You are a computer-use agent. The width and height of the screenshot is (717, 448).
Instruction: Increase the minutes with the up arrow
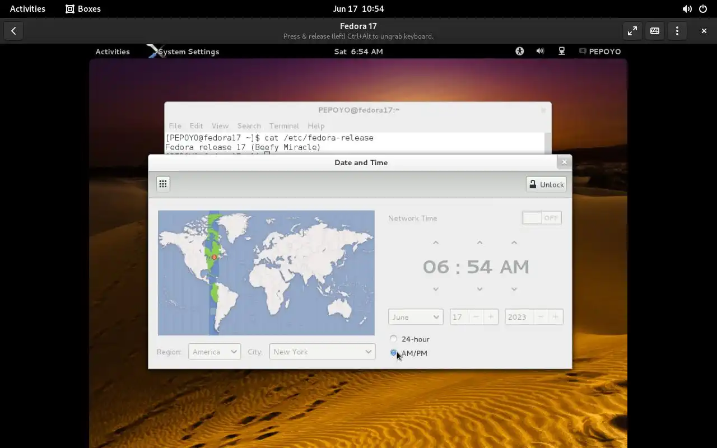(x=479, y=242)
